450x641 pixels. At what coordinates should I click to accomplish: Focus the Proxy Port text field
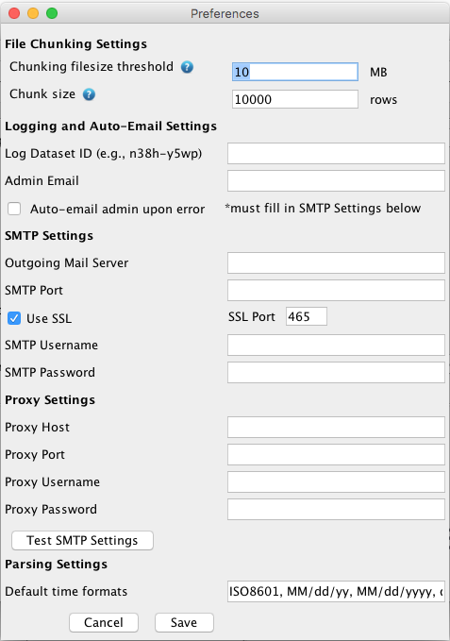click(336, 455)
